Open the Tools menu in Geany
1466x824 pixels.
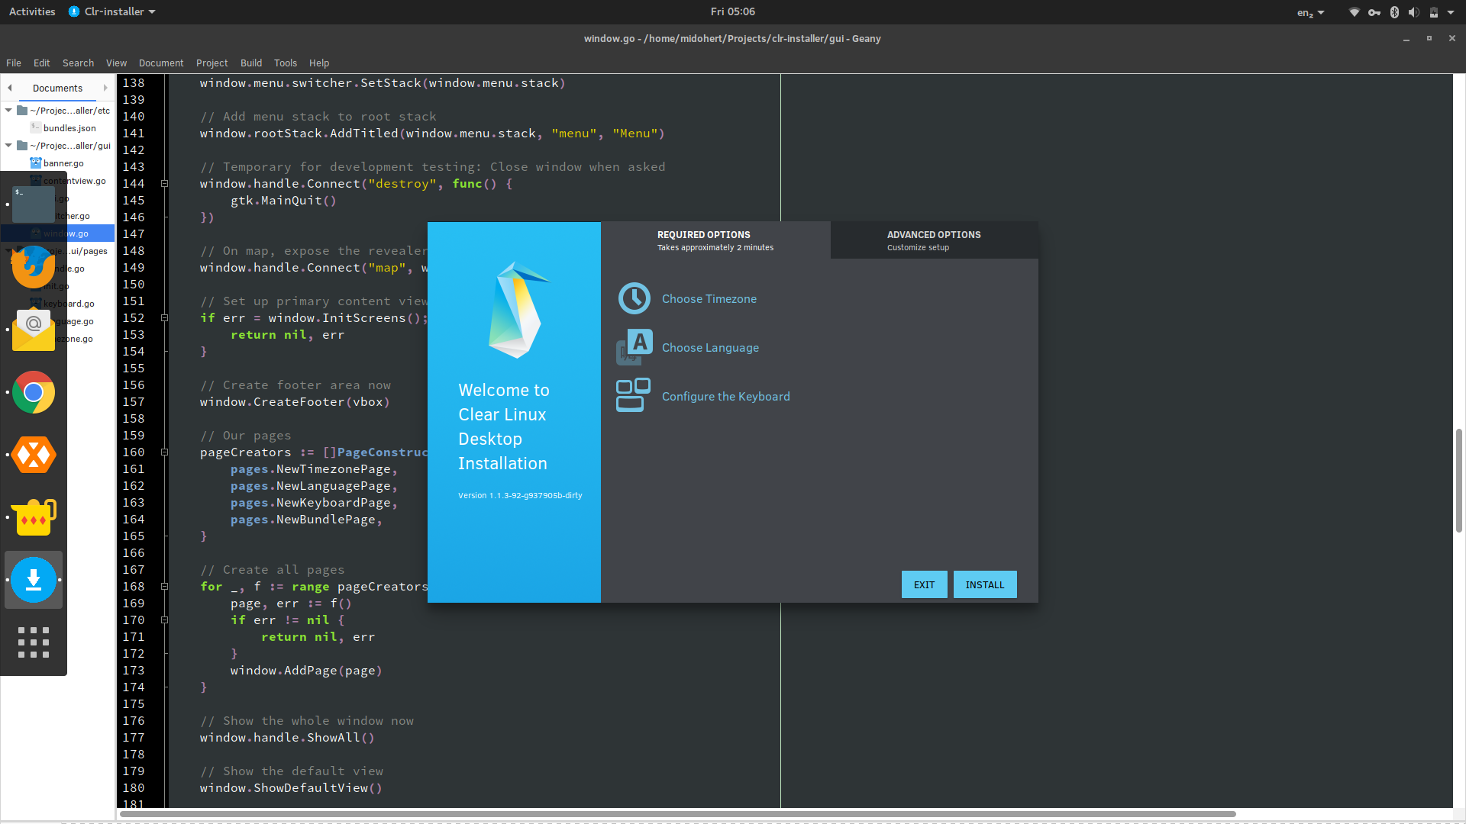coord(286,63)
